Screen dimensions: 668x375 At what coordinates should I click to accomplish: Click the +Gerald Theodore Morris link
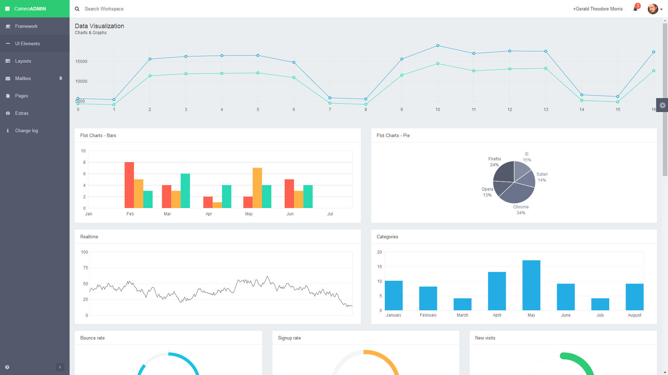click(598, 9)
